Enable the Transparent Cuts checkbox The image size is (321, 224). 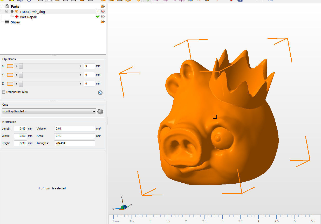(x=3, y=92)
